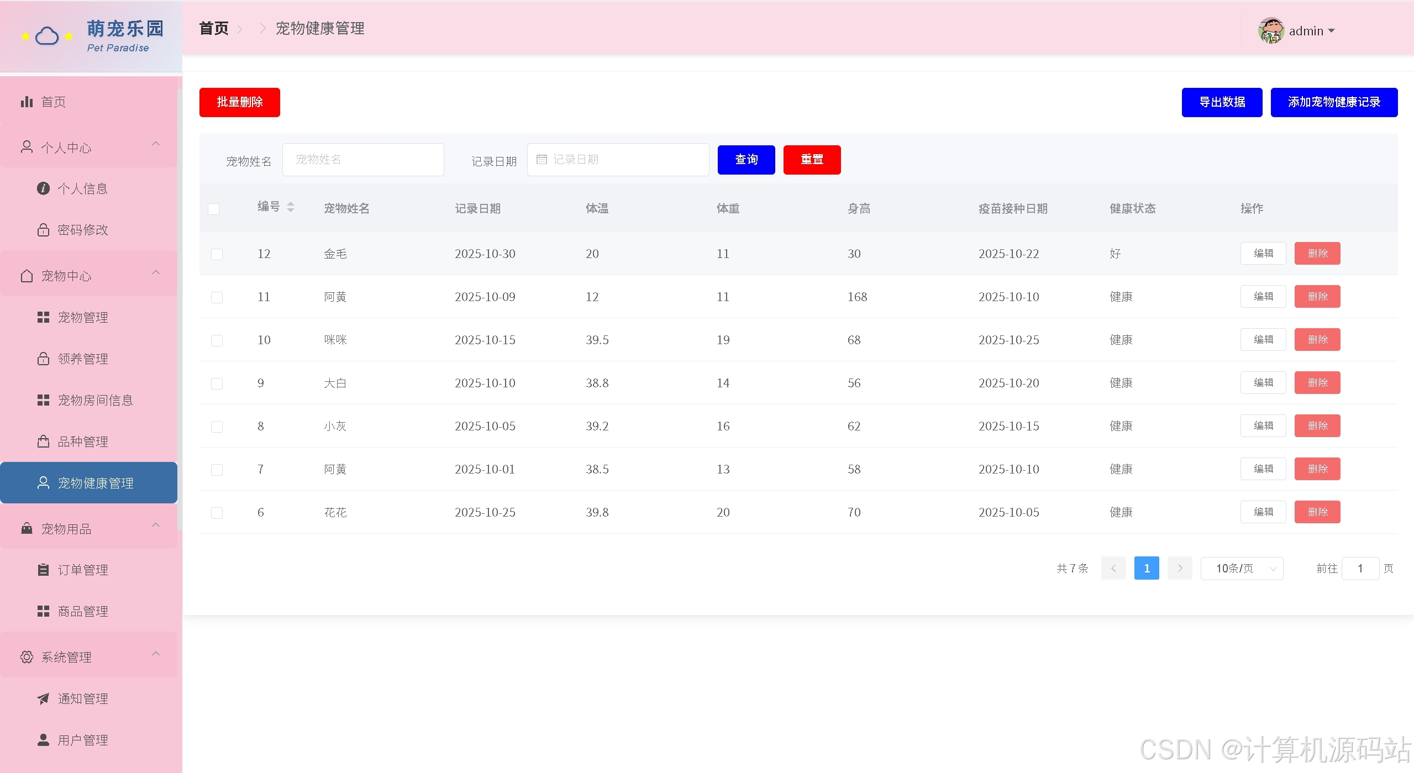1414x773 pixels.
Task: Check the row for 大白 number 9
Action: (x=217, y=383)
